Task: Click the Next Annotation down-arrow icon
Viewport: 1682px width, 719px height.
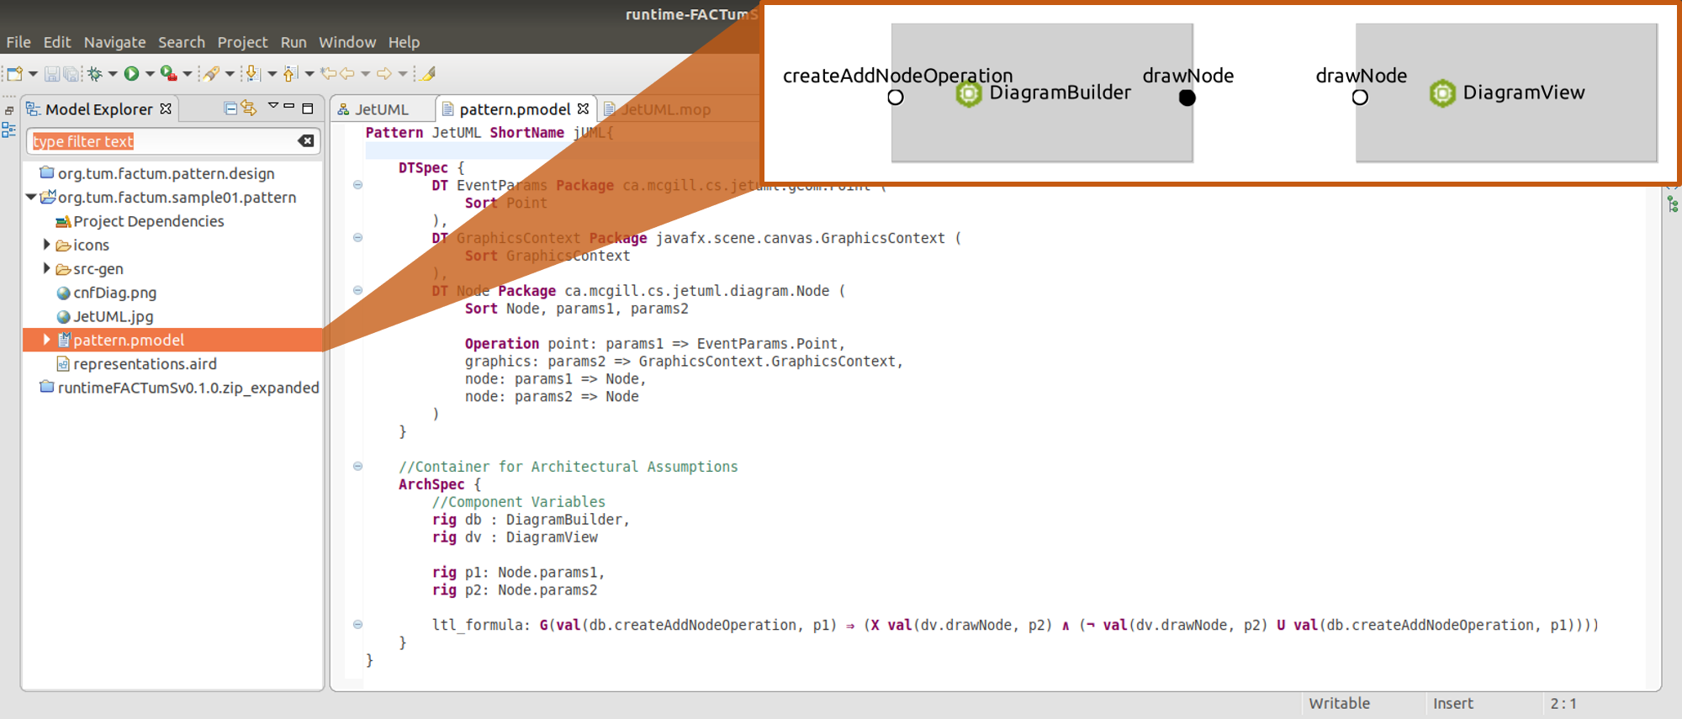Action: (x=252, y=74)
